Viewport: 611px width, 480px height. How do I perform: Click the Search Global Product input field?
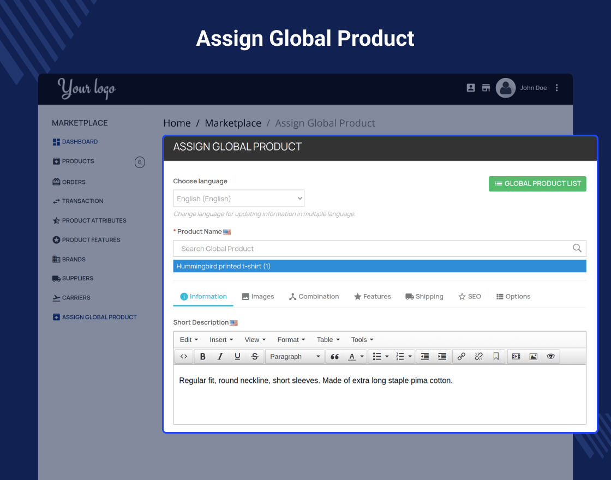click(380, 249)
